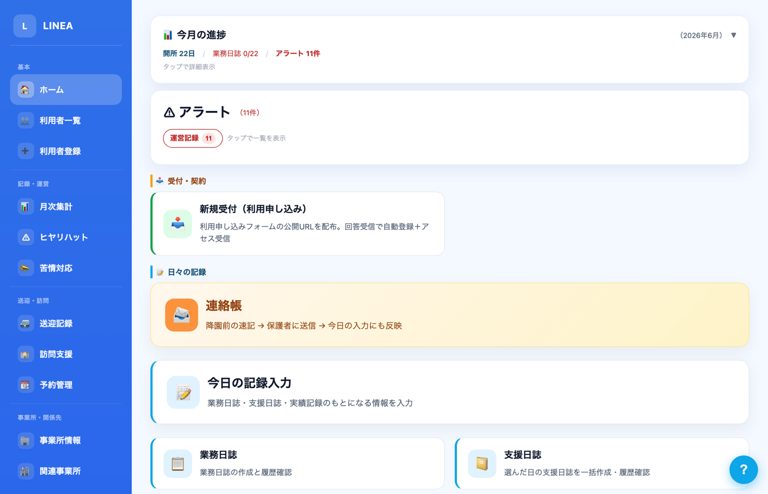Click the inbox tray icon on 新規受付 card
768x494 pixels.
click(x=178, y=223)
